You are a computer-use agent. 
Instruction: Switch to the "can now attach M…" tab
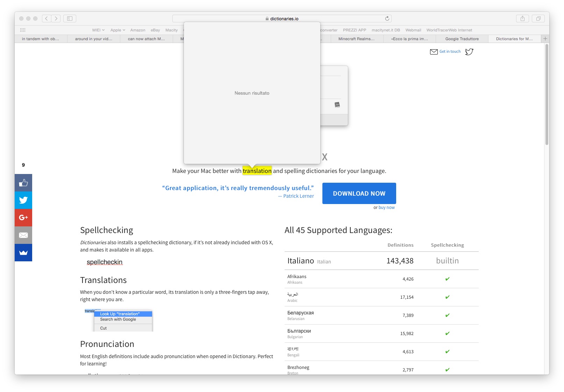click(146, 39)
